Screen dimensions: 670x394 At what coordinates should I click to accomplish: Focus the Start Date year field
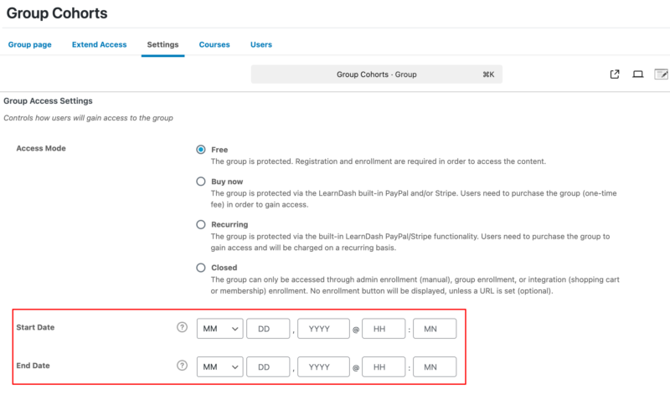322,329
